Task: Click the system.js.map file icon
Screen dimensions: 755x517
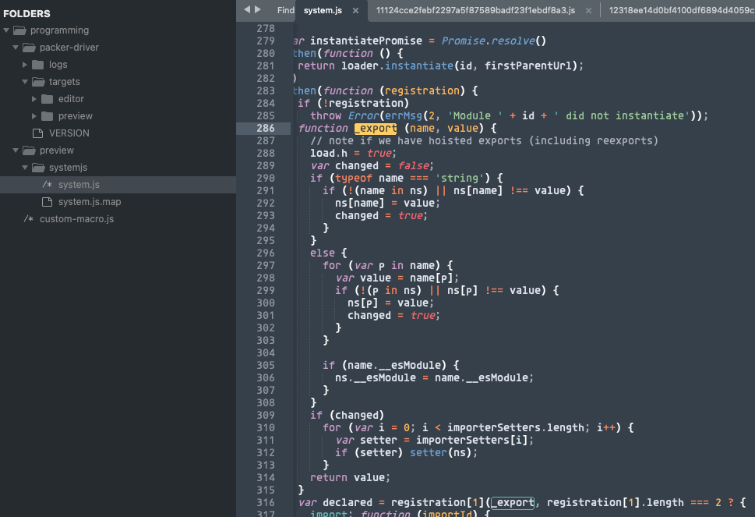Action: click(x=48, y=202)
